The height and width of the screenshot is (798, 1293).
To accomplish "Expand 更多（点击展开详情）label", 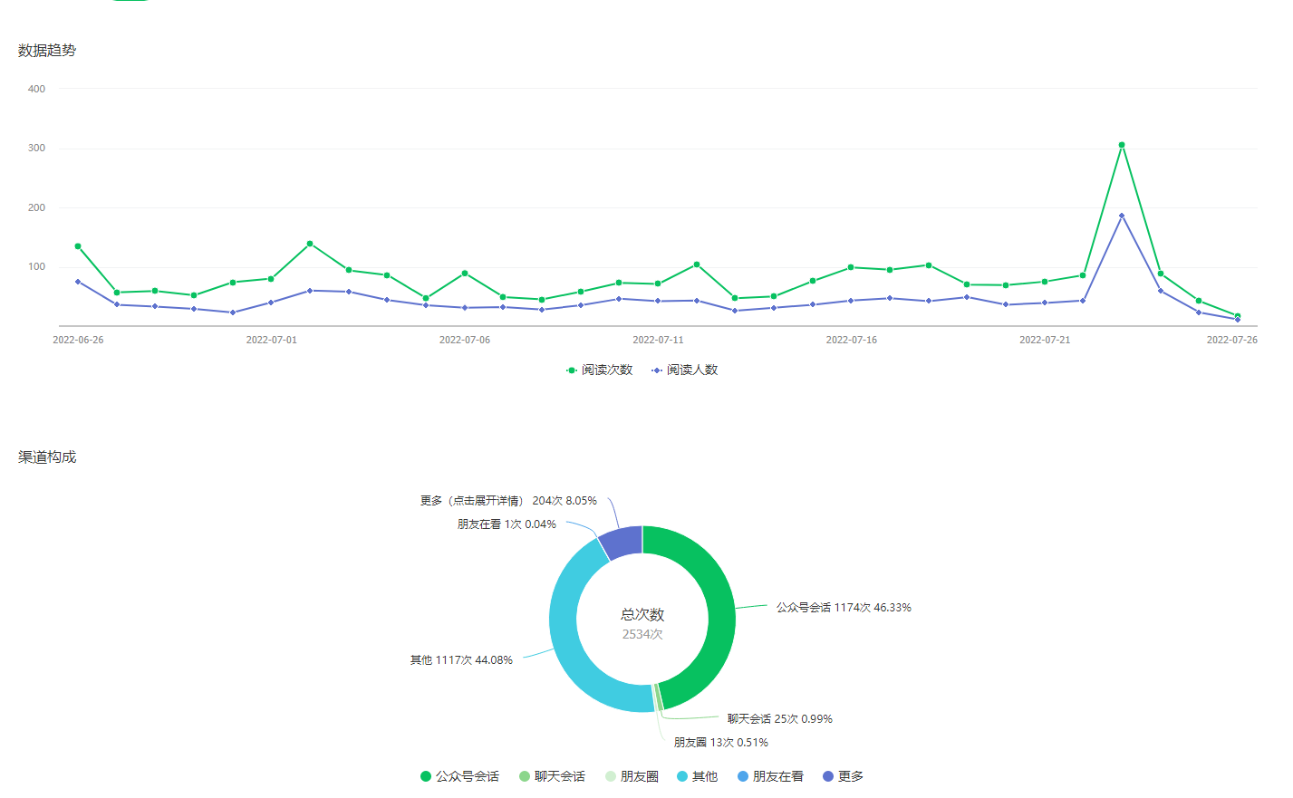I will tap(508, 501).
